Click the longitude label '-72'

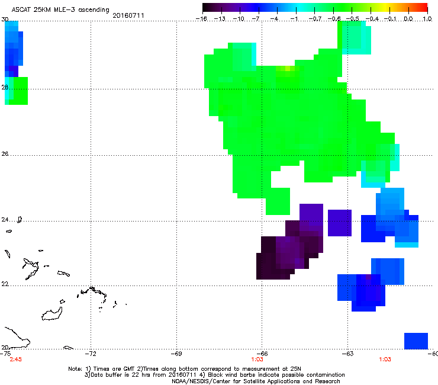(91, 354)
